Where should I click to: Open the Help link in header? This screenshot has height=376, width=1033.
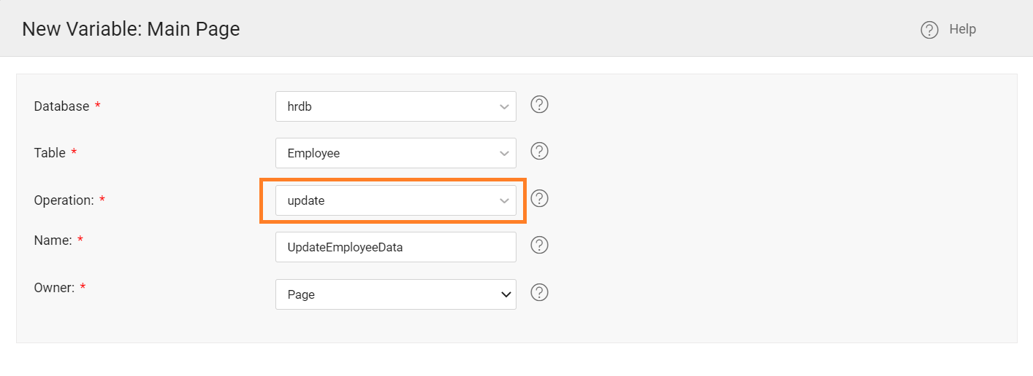coord(962,29)
